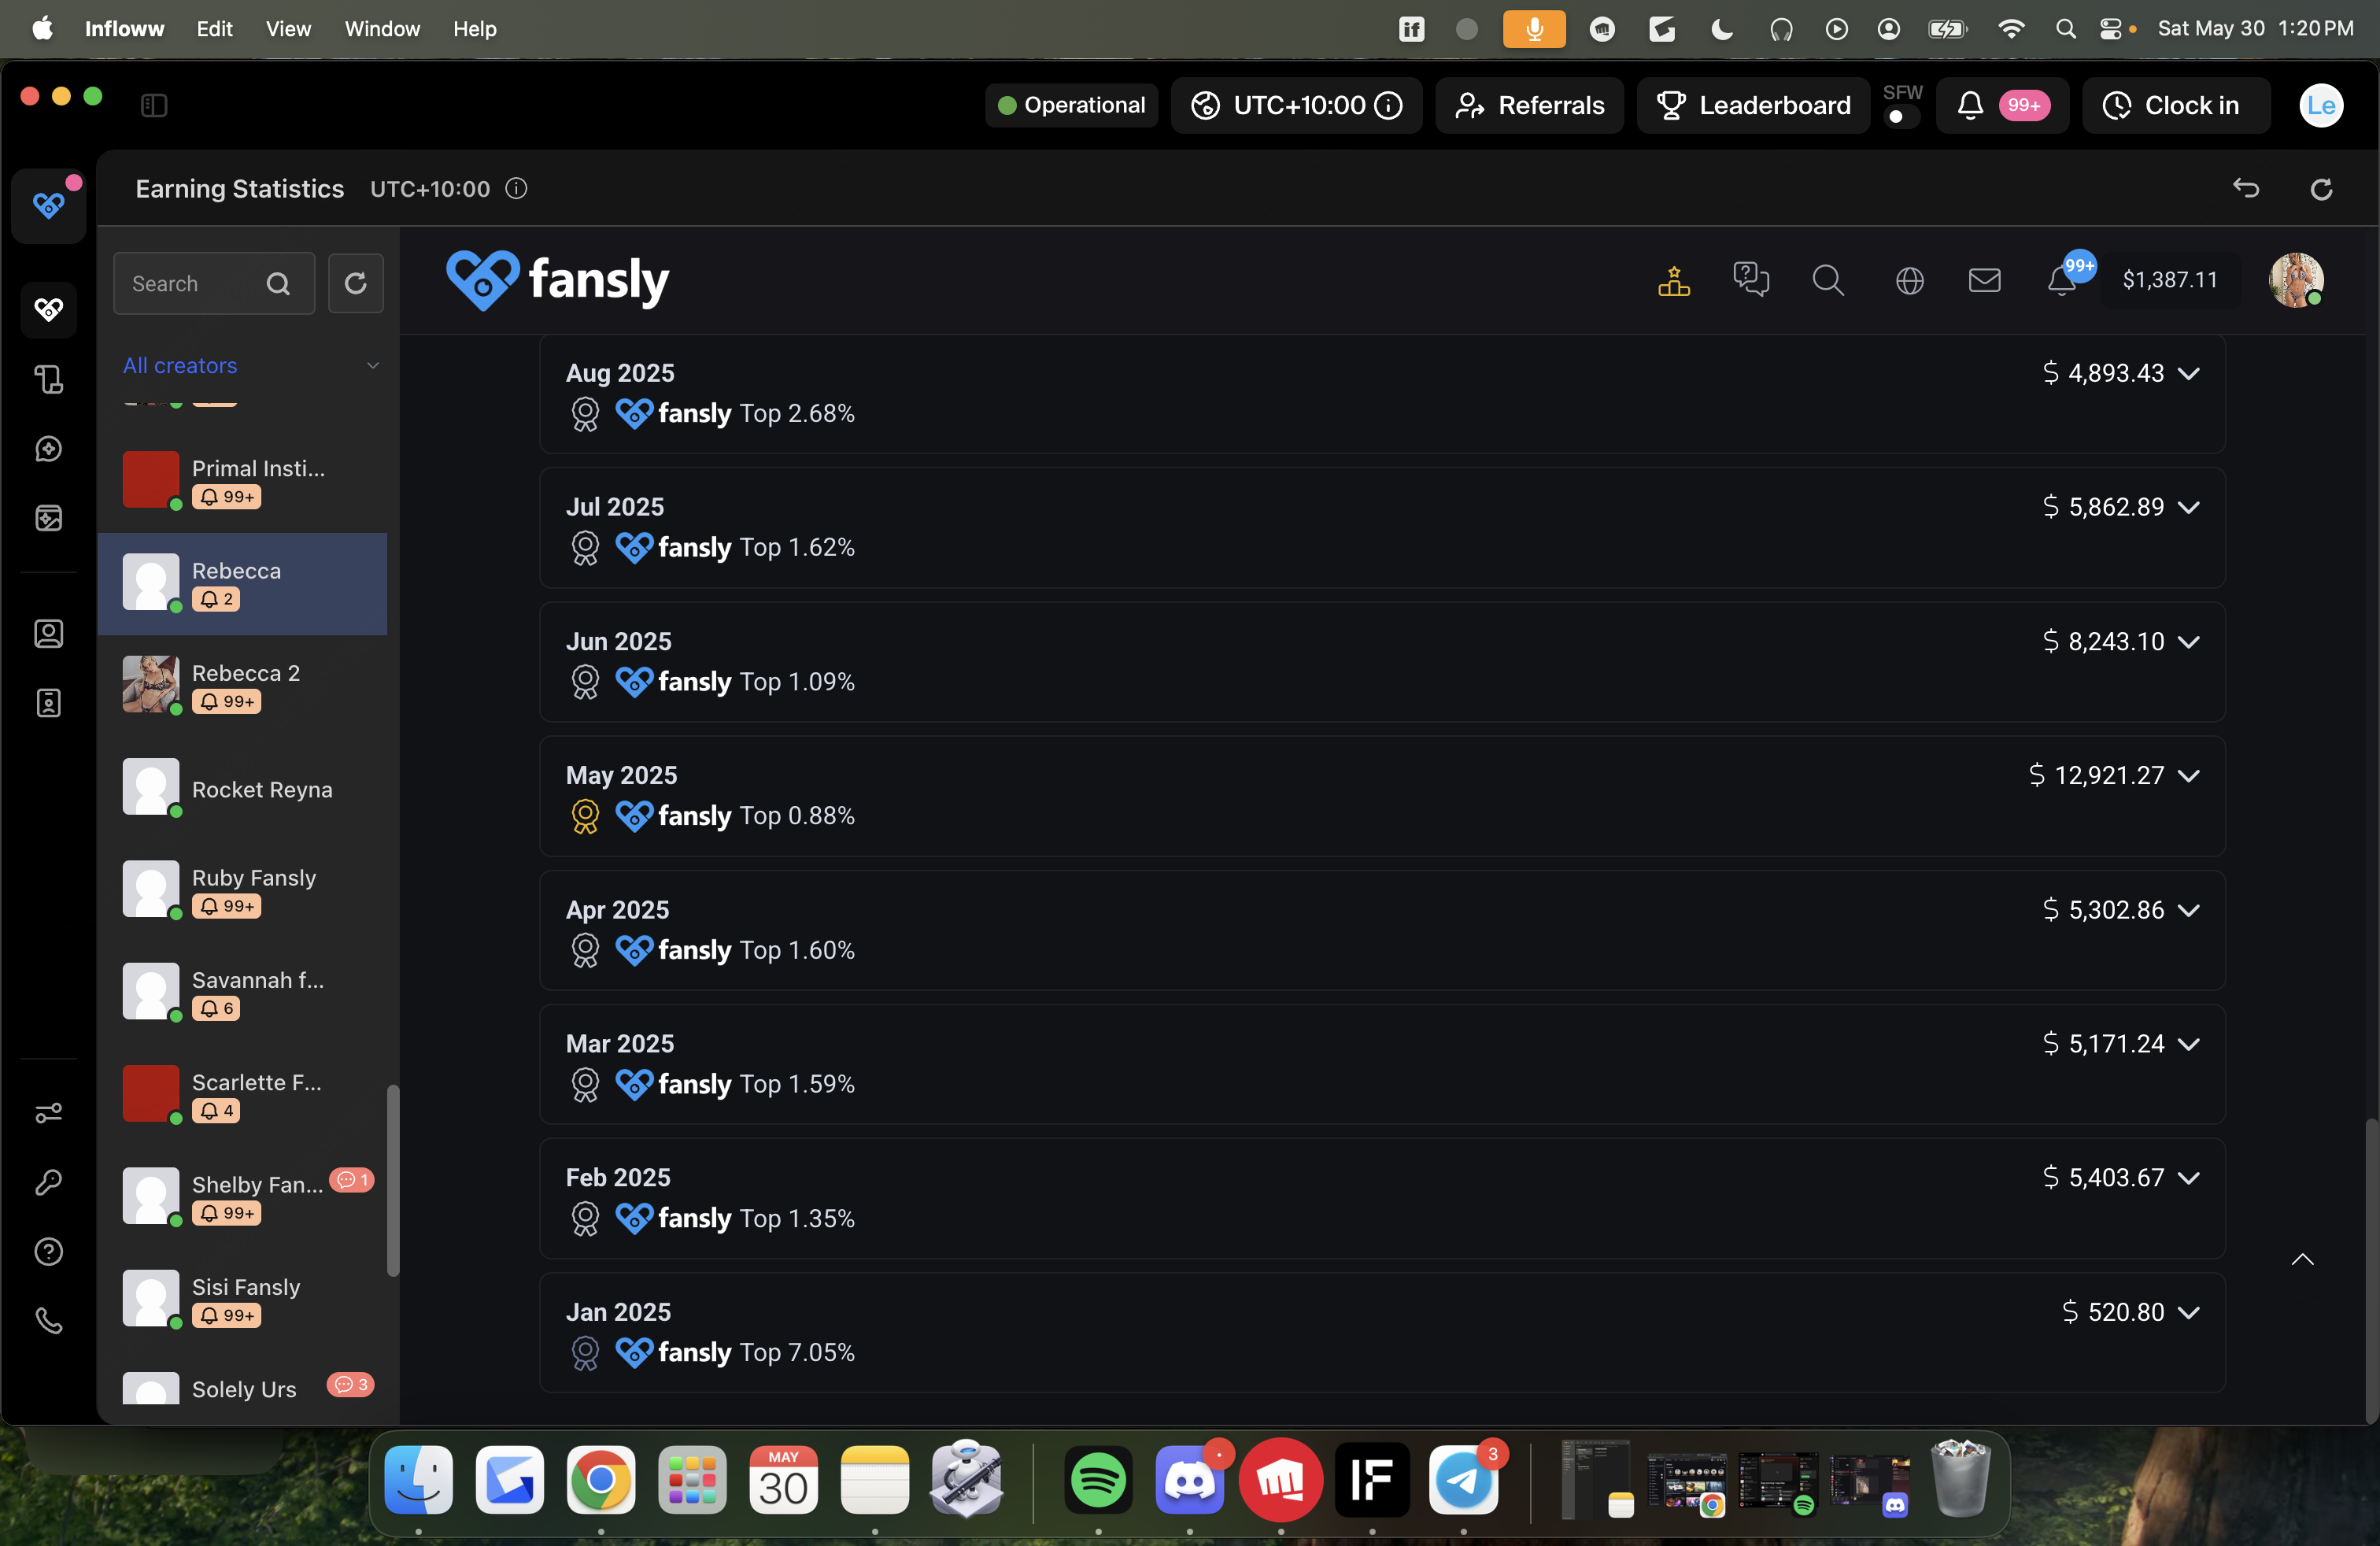Toggle the left sidebar panel icon
The height and width of the screenshot is (1546, 2380).
coord(154,105)
